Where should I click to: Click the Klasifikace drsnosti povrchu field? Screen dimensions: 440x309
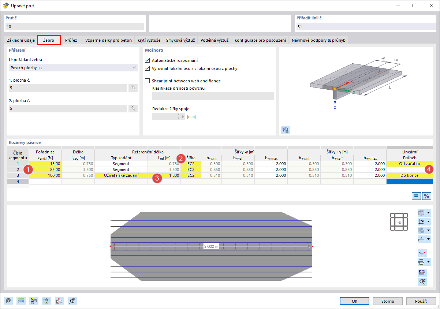click(x=213, y=96)
